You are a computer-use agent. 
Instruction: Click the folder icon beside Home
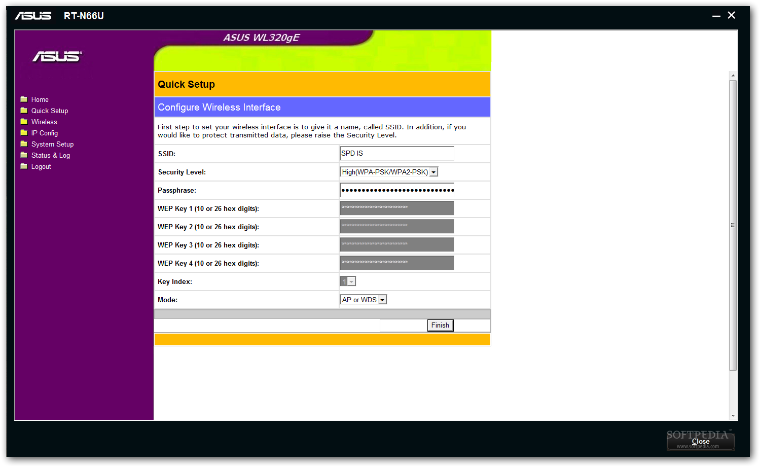coord(24,99)
